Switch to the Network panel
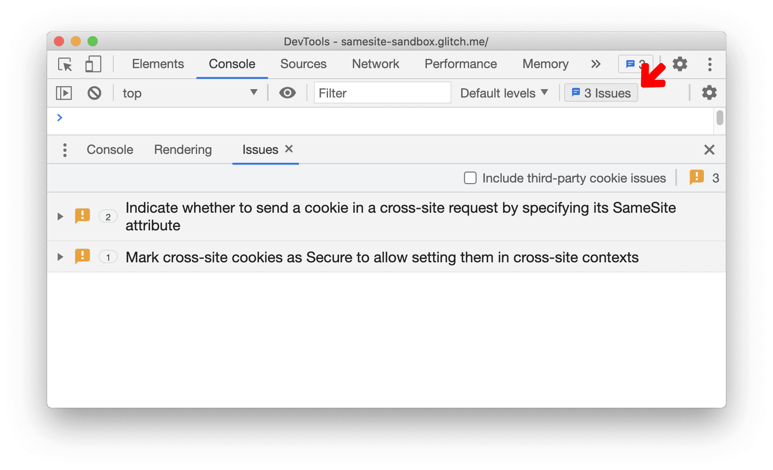The width and height of the screenshot is (773, 470). pos(375,64)
